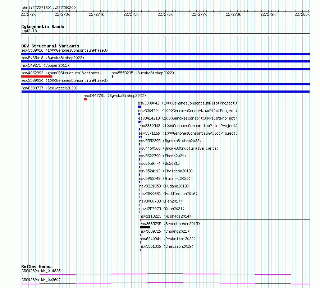Click the black bar under esv3685795

pyautogui.click(x=145, y=227)
